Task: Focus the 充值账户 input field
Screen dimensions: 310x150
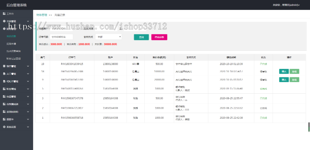Action: (61, 29)
